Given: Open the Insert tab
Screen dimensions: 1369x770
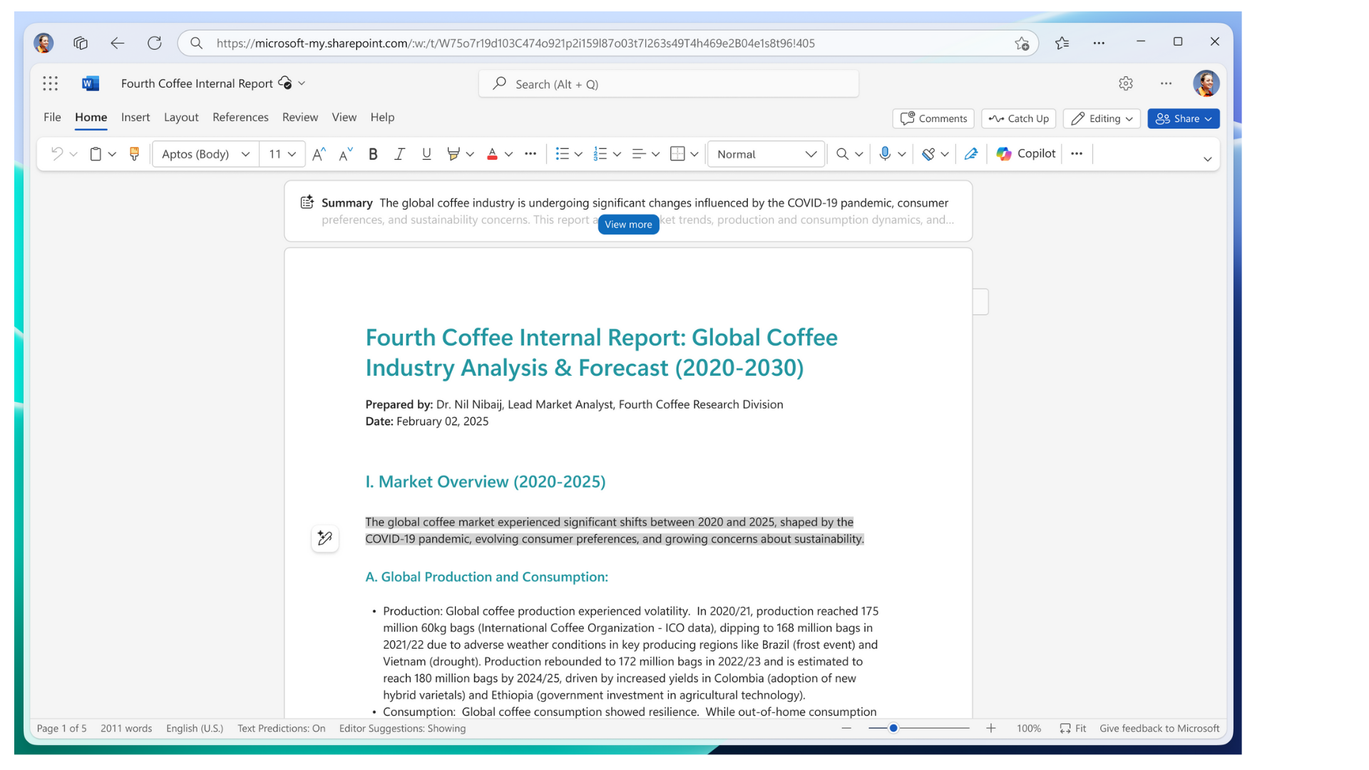Looking at the screenshot, I should click(x=135, y=118).
